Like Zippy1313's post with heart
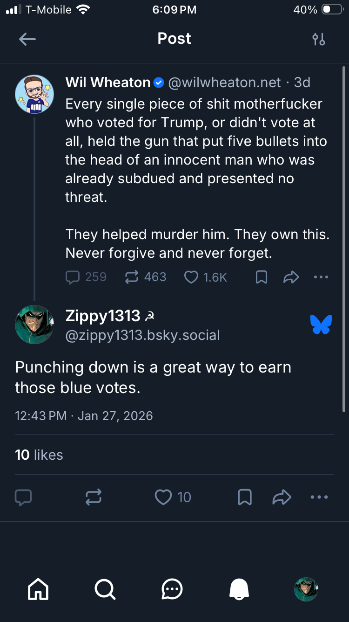 (x=163, y=498)
